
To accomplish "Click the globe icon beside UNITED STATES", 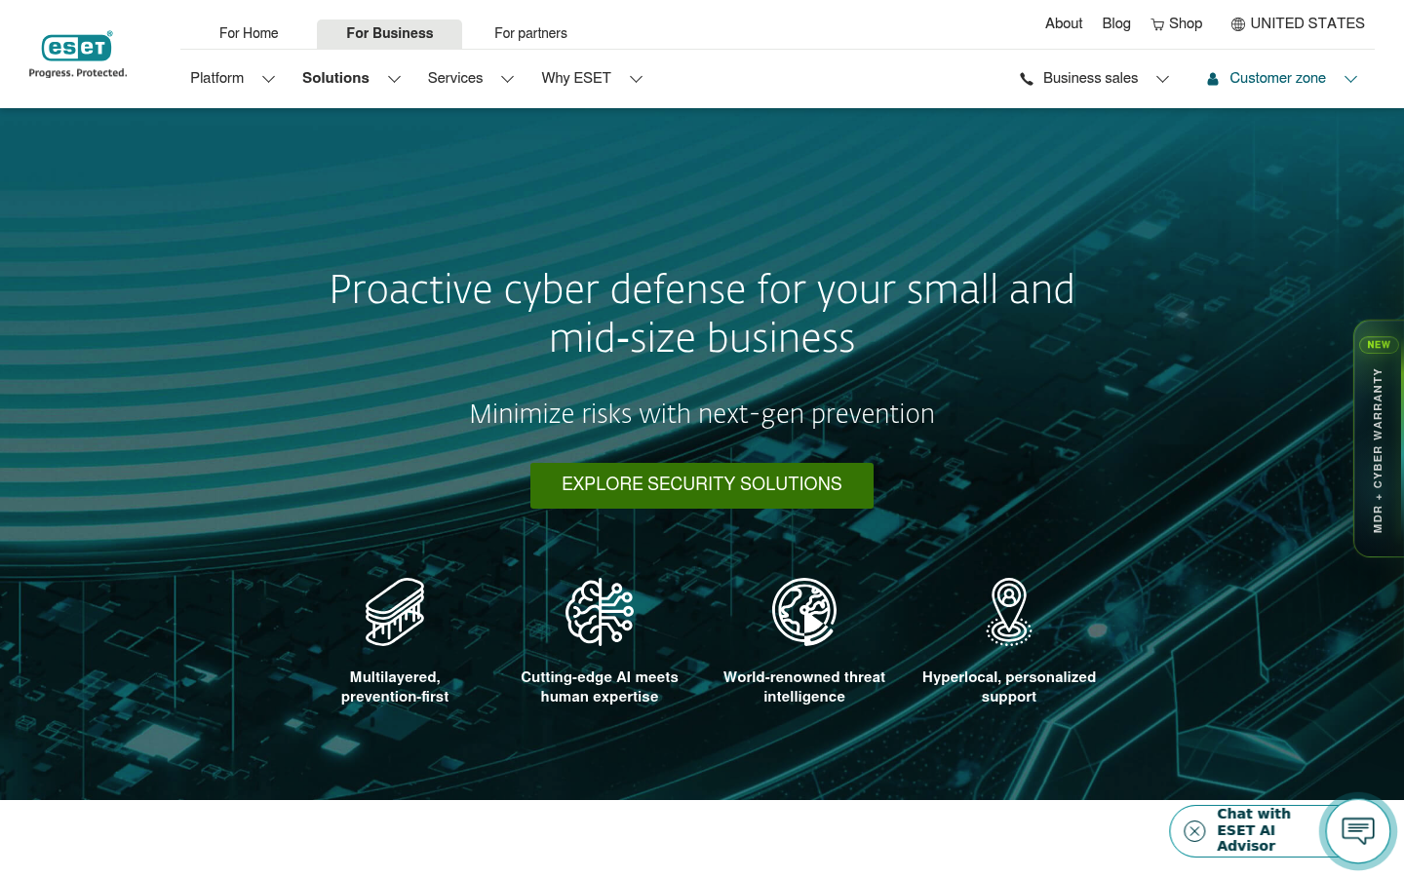I will [x=1237, y=24].
